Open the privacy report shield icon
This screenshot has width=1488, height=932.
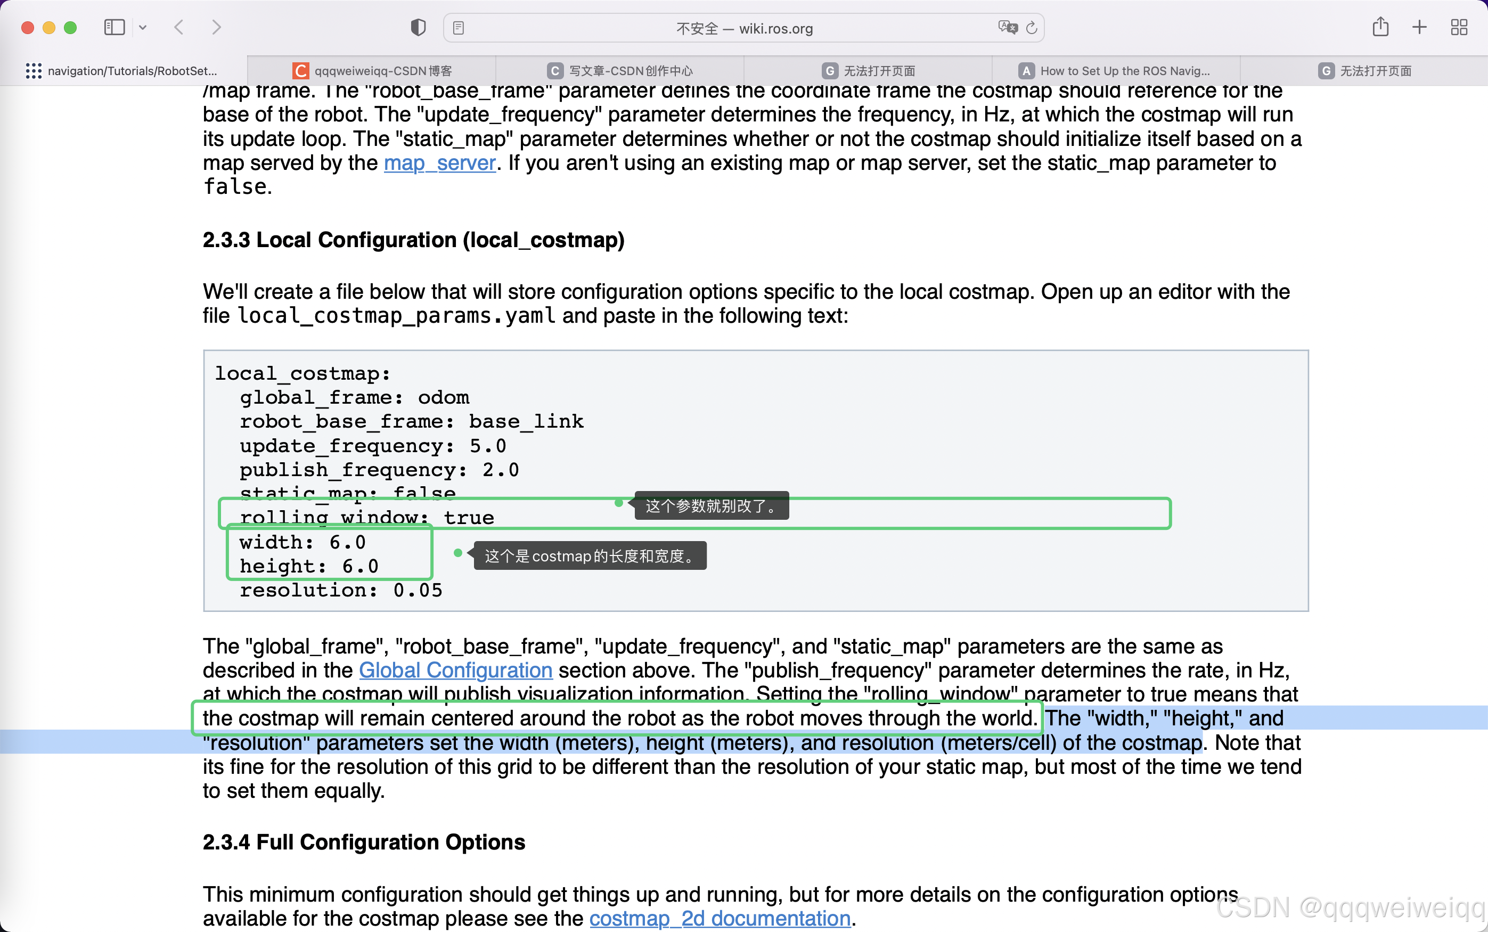(x=418, y=28)
